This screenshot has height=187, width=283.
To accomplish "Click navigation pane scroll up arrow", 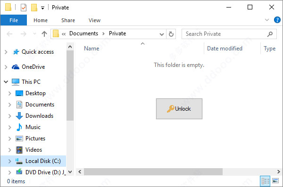I will pos(70,47).
